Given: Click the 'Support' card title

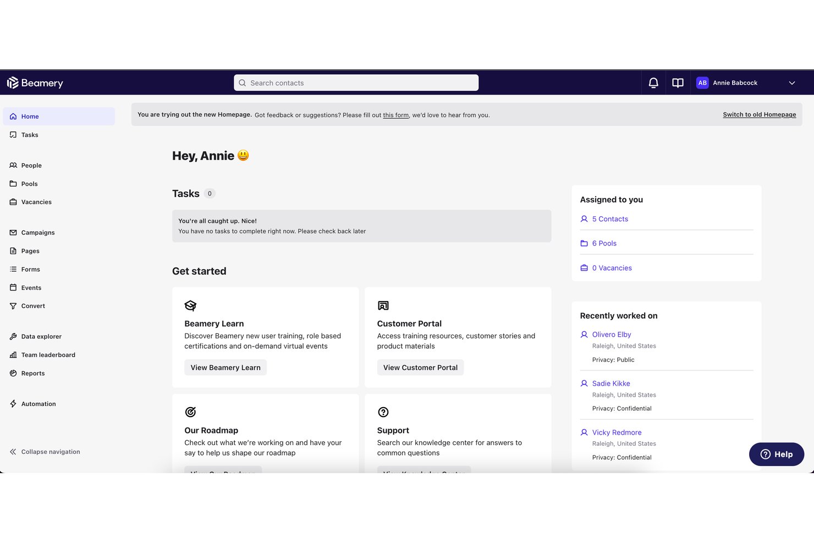Looking at the screenshot, I should [393, 431].
